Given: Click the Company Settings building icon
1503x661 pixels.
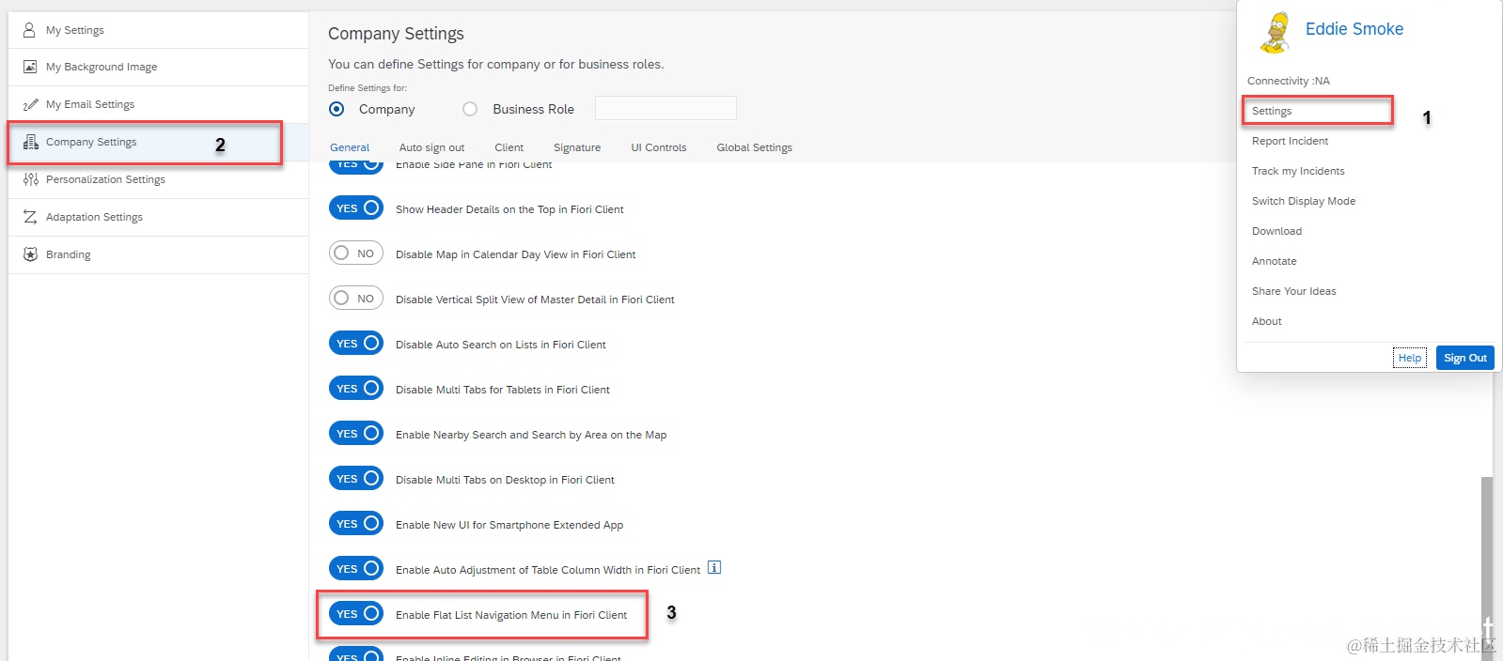Looking at the screenshot, I should click(30, 142).
